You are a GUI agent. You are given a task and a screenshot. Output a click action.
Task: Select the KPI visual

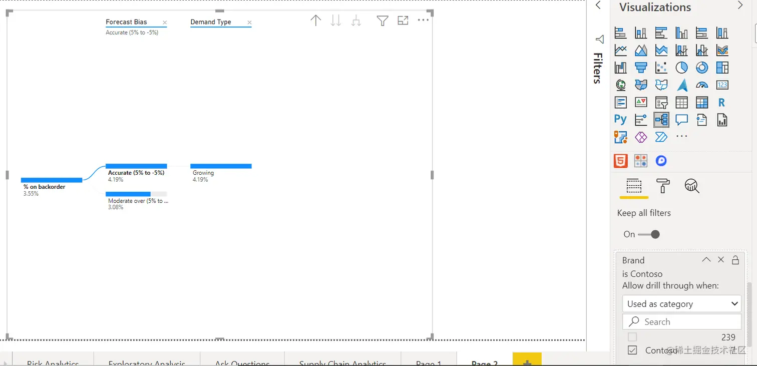coord(641,103)
